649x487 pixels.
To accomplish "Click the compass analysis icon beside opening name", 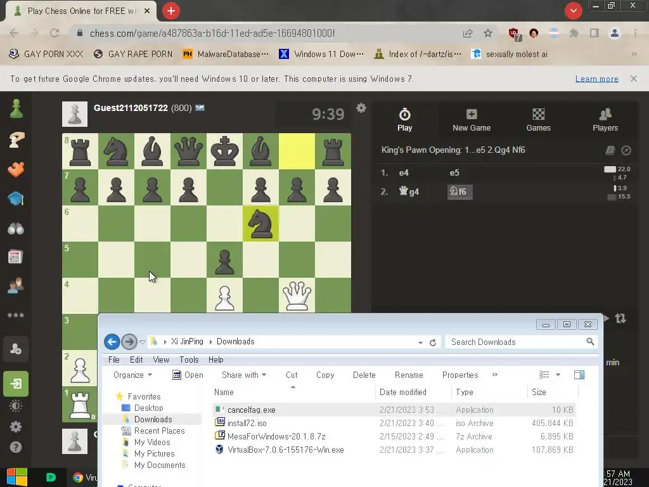I will [x=626, y=150].
